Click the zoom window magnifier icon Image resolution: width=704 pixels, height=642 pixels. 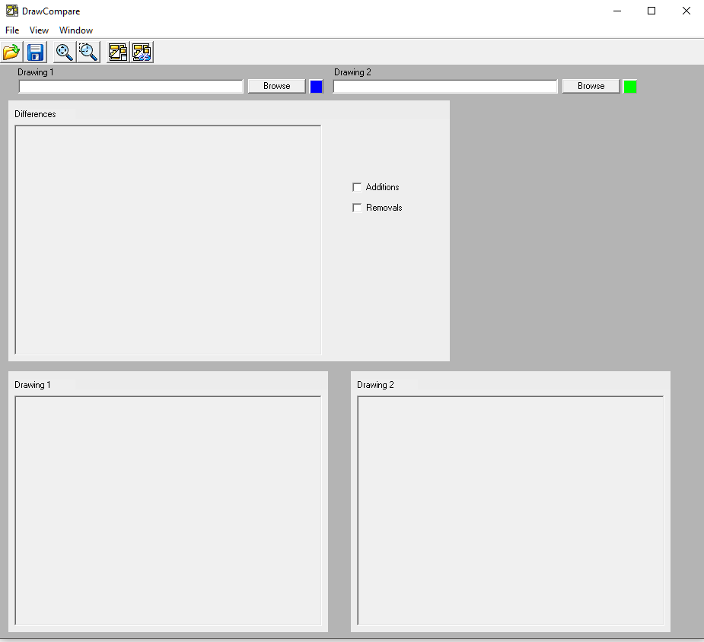[88, 52]
